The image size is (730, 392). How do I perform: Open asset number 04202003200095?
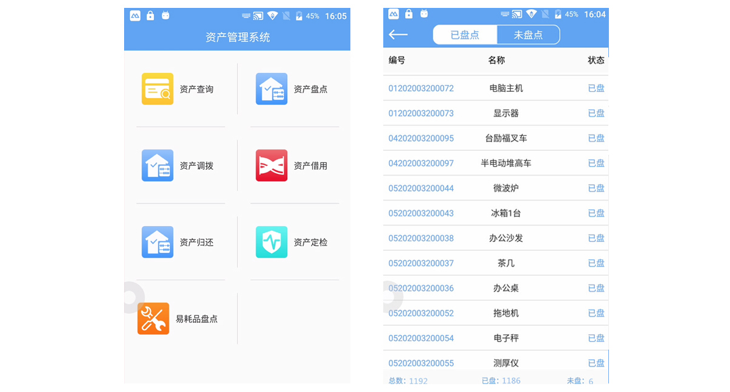(x=421, y=138)
